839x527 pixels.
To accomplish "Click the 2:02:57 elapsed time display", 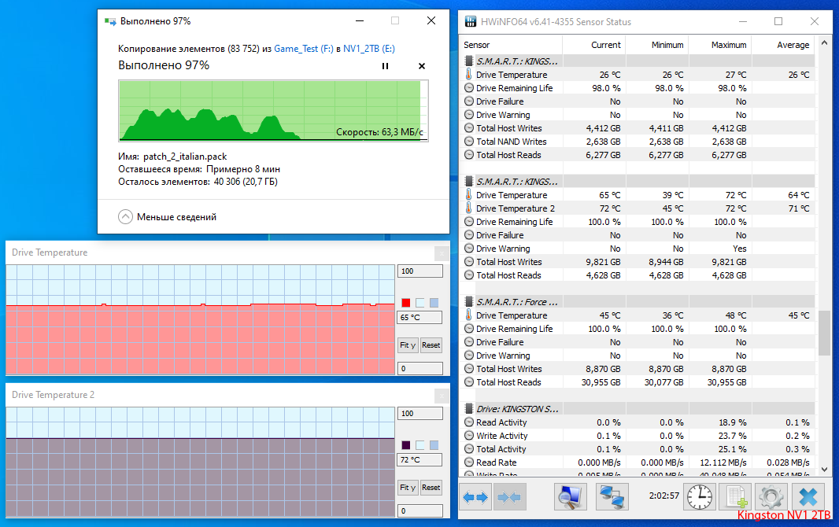I will pos(664,496).
